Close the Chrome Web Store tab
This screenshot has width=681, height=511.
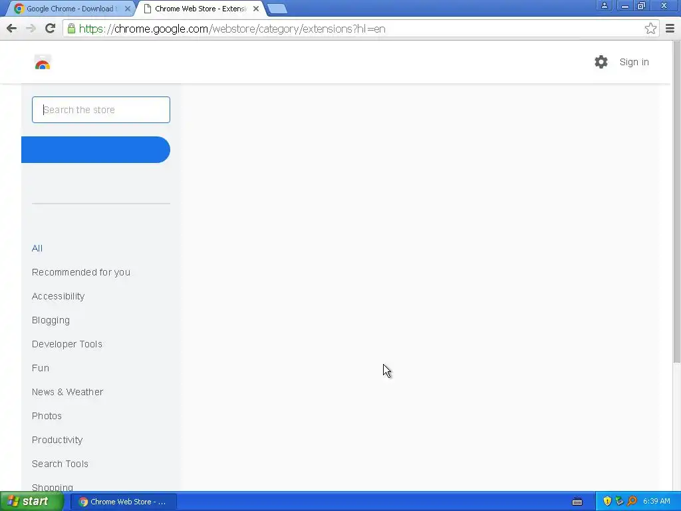pyautogui.click(x=256, y=9)
